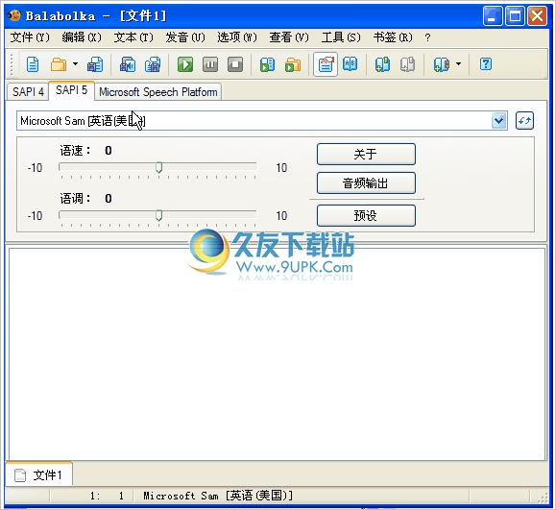This screenshot has height=510, width=556.
Task: Expand the bookmarks list dropdown arrow
Action: pyautogui.click(x=458, y=64)
